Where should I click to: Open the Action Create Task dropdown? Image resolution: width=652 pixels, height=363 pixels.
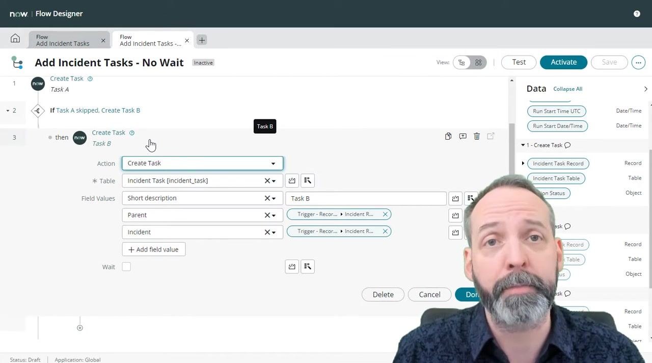click(202, 163)
